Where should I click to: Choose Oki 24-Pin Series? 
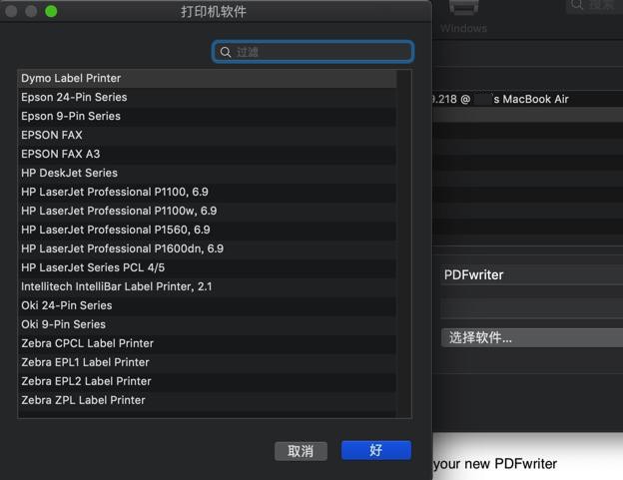coord(207,305)
